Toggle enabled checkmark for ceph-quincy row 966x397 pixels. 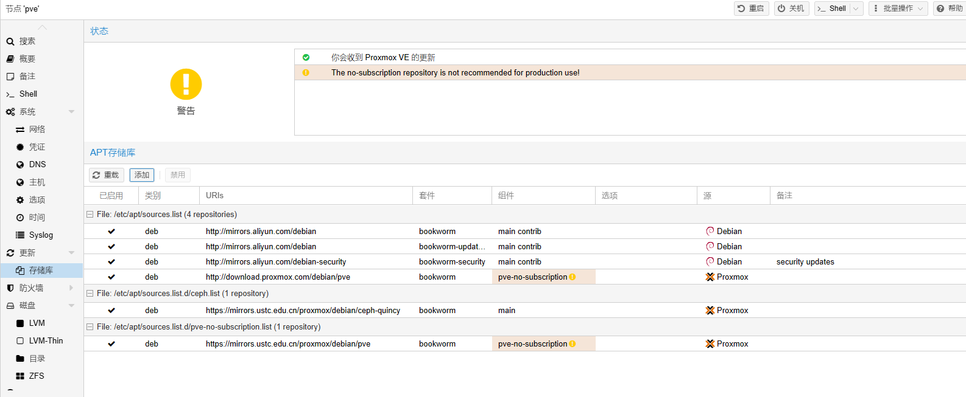[111, 311]
